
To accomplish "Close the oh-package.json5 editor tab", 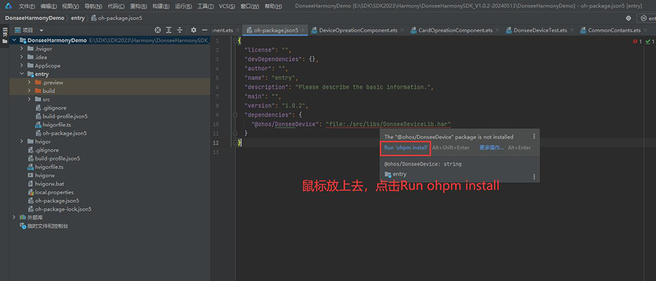I will (304, 30).
